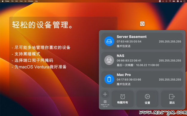Open the Go menu
This screenshot has width=187, height=116.
[x=25, y=1]
